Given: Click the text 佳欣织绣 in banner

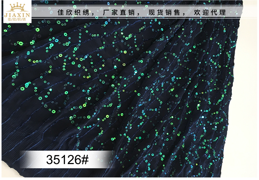Looking at the screenshot, I should click(x=73, y=12).
